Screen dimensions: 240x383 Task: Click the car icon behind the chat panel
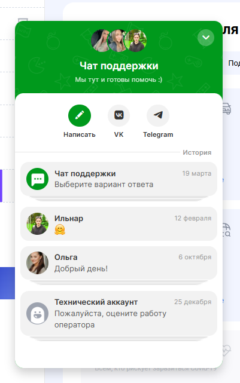point(227,109)
